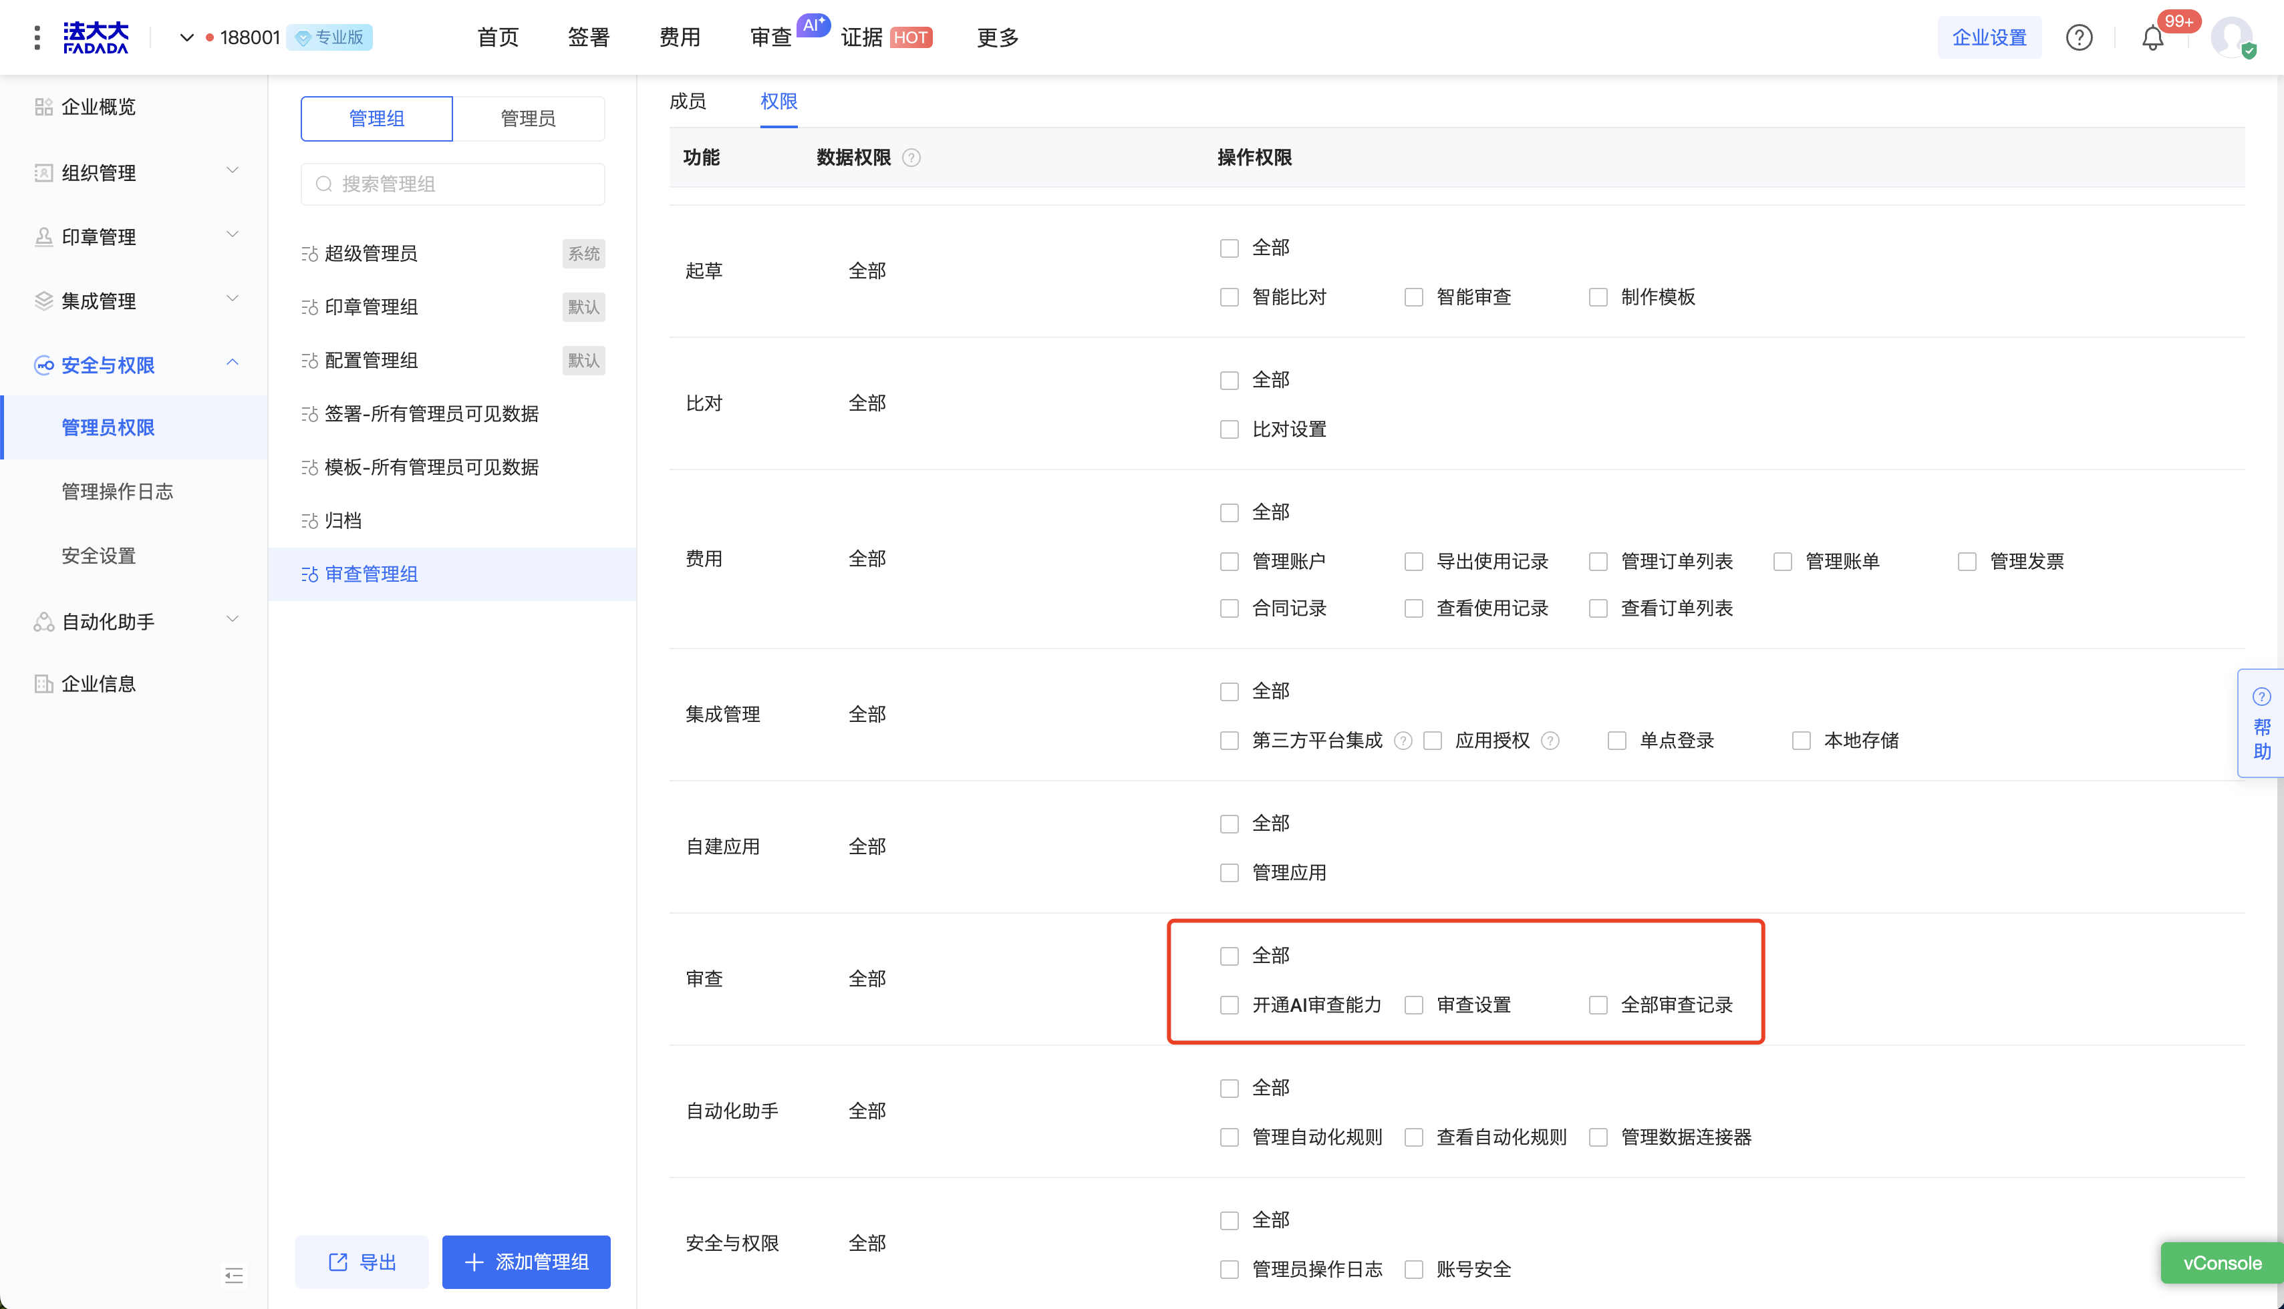
Task: Click the user avatar icon
Action: click(2231, 38)
